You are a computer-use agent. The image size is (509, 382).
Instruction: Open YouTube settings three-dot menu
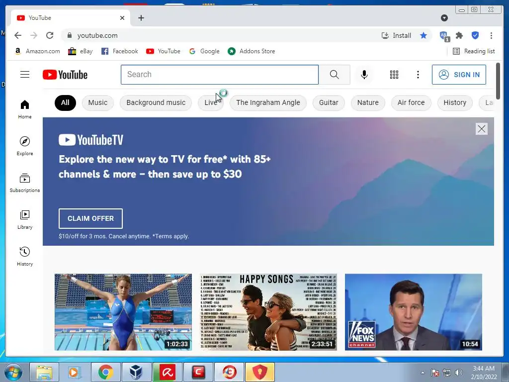(418, 75)
